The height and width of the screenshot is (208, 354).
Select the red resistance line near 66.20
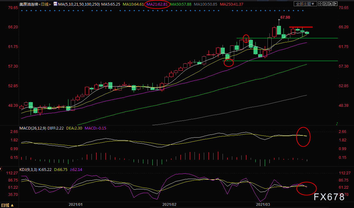(301, 27)
